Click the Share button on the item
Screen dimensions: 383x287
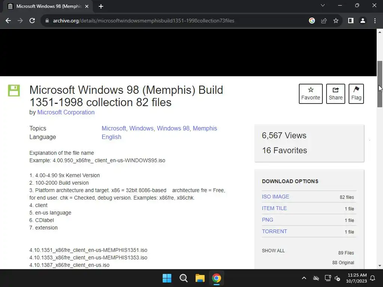click(335, 94)
